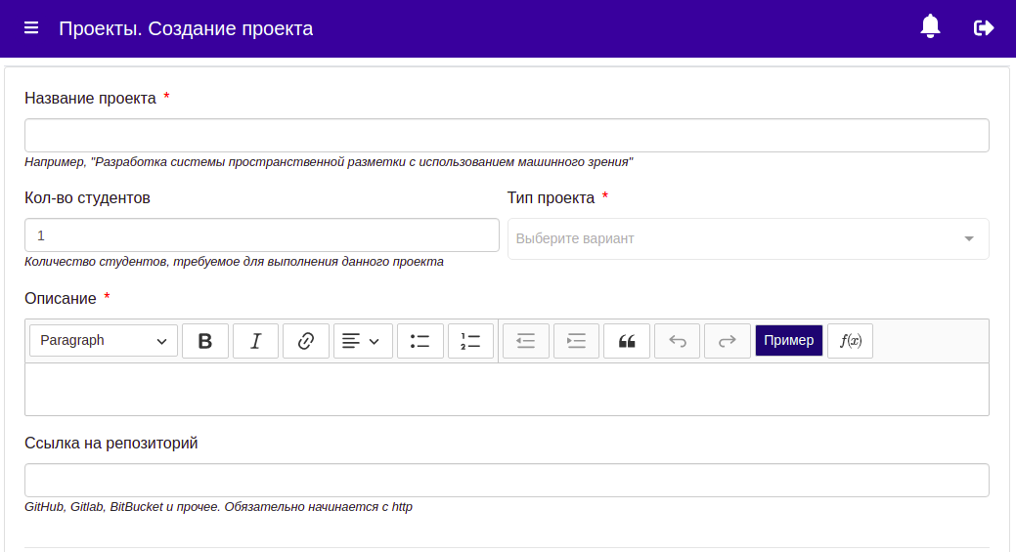Insert a link with the chain icon
Image resolution: width=1016 pixels, height=552 pixels.
point(306,341)
